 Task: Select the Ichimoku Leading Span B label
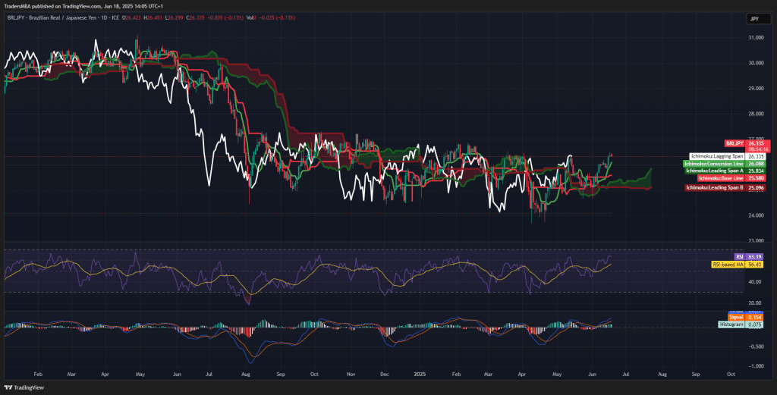pyautogui.click(x=714, y=187)
